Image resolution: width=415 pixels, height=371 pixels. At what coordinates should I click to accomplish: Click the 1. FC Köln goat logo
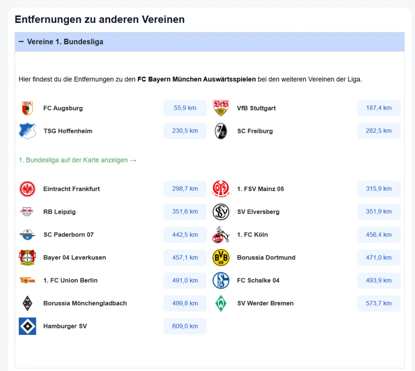point(221,235)
